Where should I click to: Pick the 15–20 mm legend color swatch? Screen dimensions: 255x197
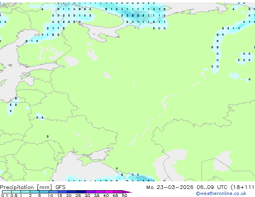[63, 192]
